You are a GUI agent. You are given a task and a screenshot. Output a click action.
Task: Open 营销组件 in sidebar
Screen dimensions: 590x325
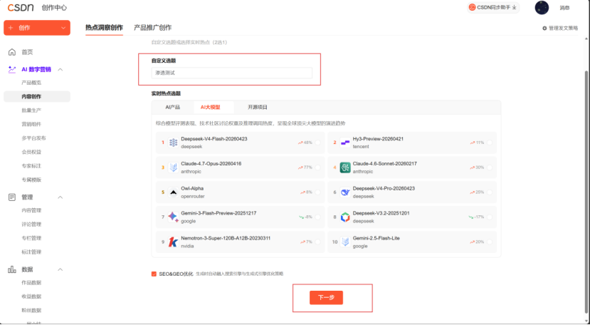pos(31,124)
